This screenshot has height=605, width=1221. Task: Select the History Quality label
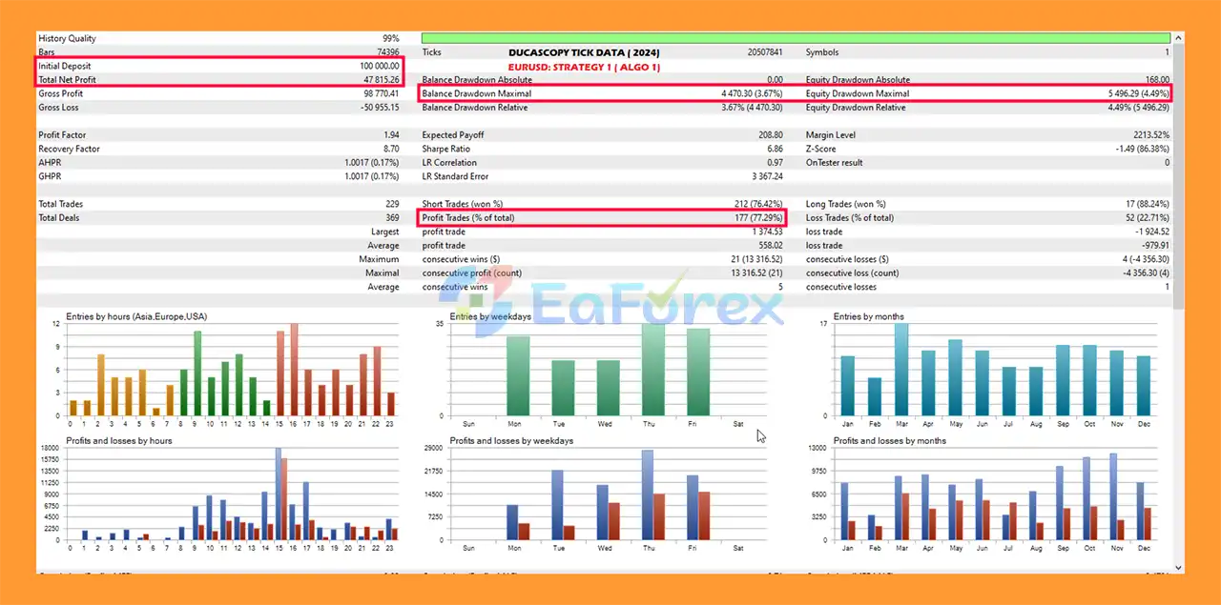[67, 38]
